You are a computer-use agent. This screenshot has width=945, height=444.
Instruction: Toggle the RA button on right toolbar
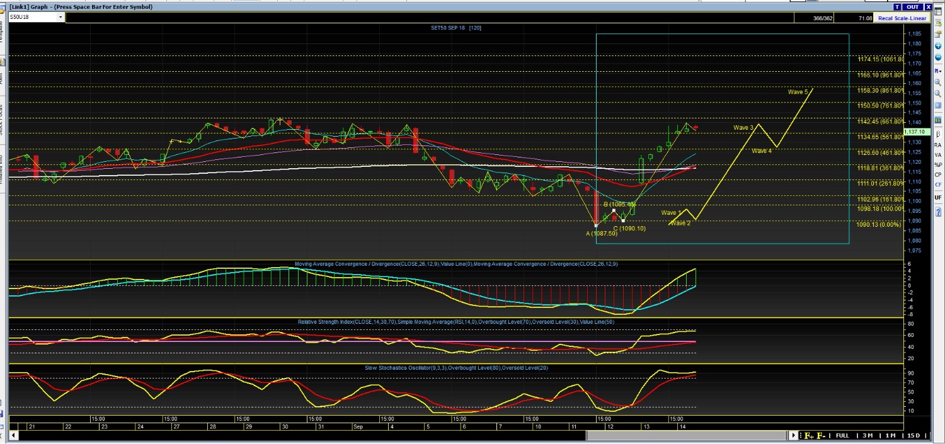tap(937, 145)
